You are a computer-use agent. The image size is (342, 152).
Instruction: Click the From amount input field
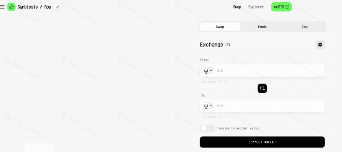click(268, 71)
